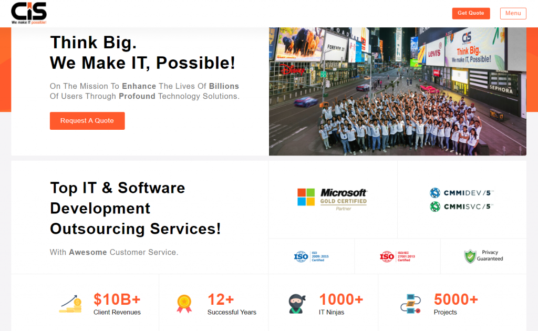Click the 5000+ Projects figure
Screen dimensions: 538x331
pos(456,299)
